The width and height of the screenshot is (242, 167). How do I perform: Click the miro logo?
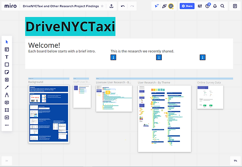pos(11,6)
